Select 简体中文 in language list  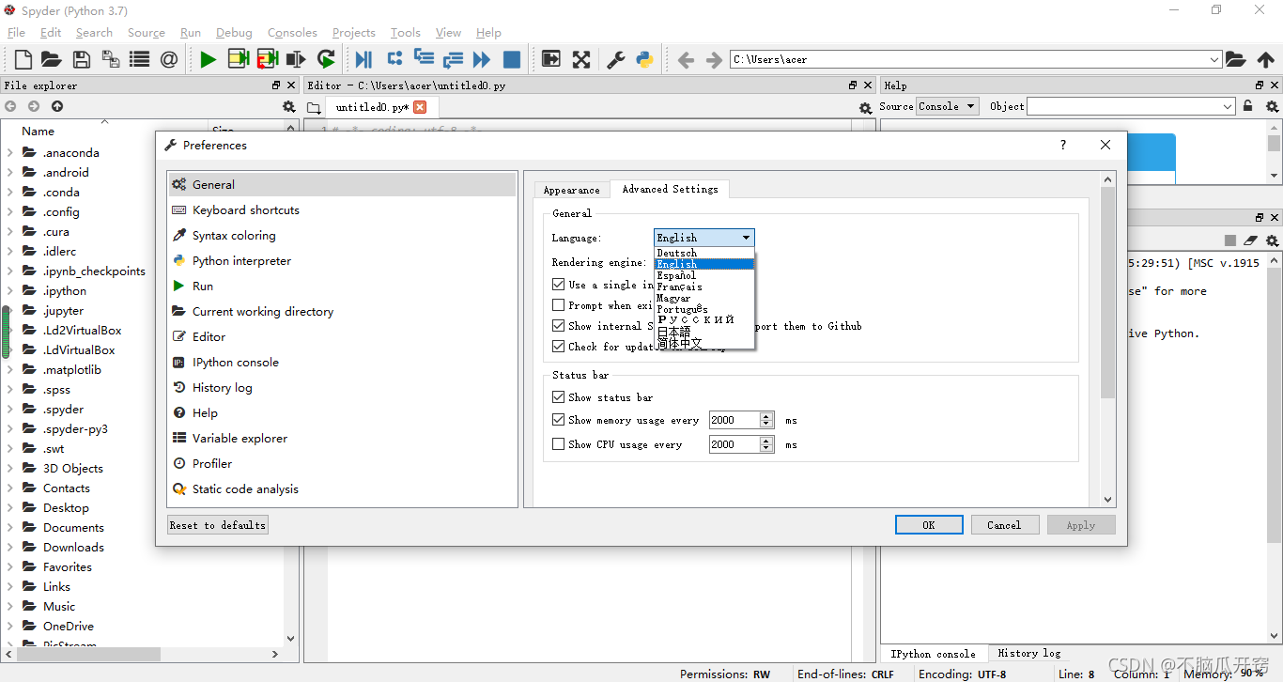click(x=703, y=343)
